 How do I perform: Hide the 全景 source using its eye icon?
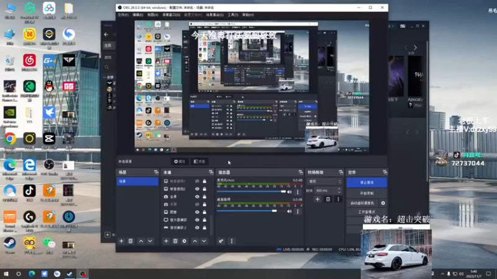point(197,197)
